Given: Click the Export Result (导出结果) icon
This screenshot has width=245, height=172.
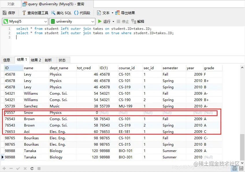Looking at the screenshot, I should tap(117, 13).
